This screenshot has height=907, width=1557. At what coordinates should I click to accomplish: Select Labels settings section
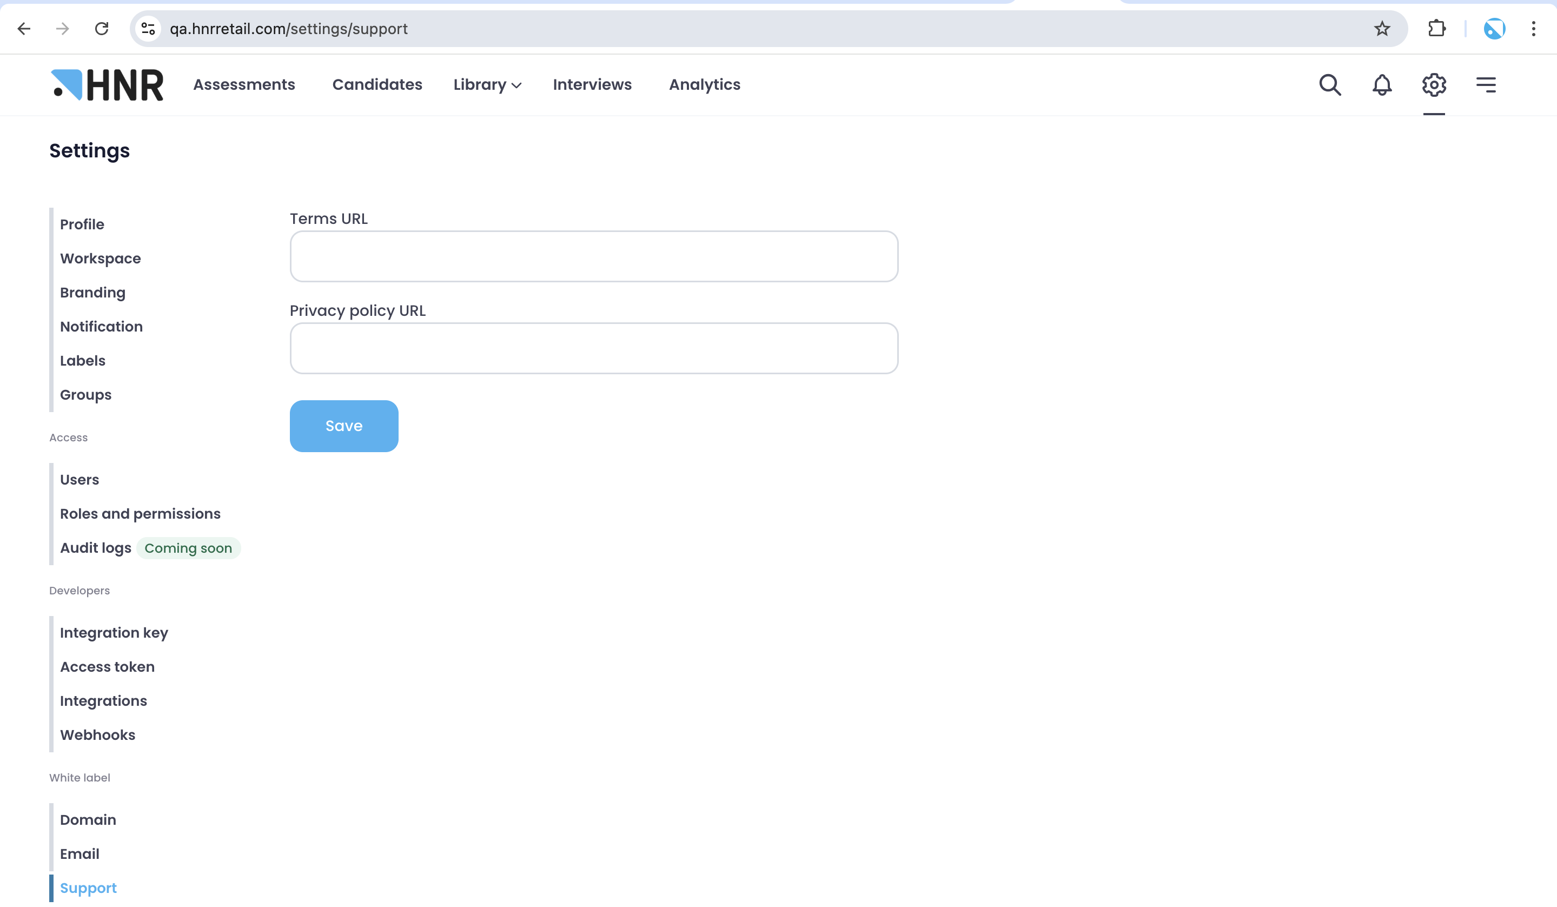[x=83, y=360]
